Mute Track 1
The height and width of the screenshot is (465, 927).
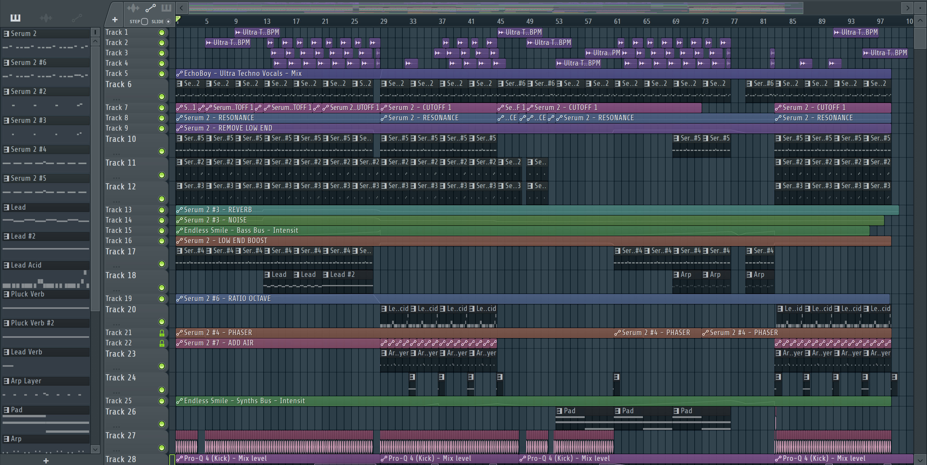click(x=162, y=32)
